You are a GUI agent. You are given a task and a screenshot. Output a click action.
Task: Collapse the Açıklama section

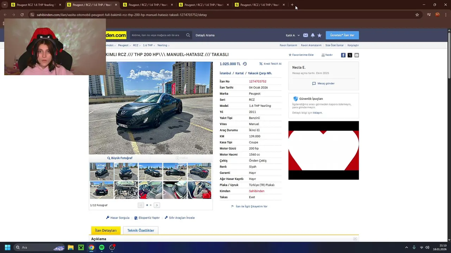355,239
